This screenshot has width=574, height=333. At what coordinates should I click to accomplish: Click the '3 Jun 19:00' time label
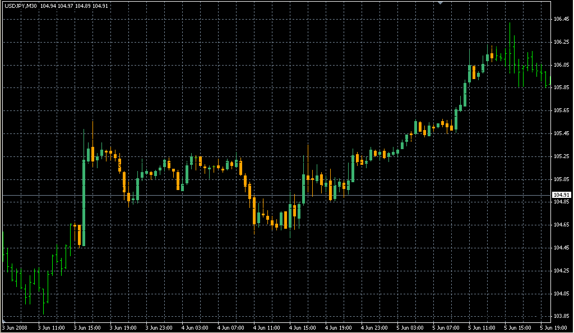pyautogui.click(x=123, y=328)
